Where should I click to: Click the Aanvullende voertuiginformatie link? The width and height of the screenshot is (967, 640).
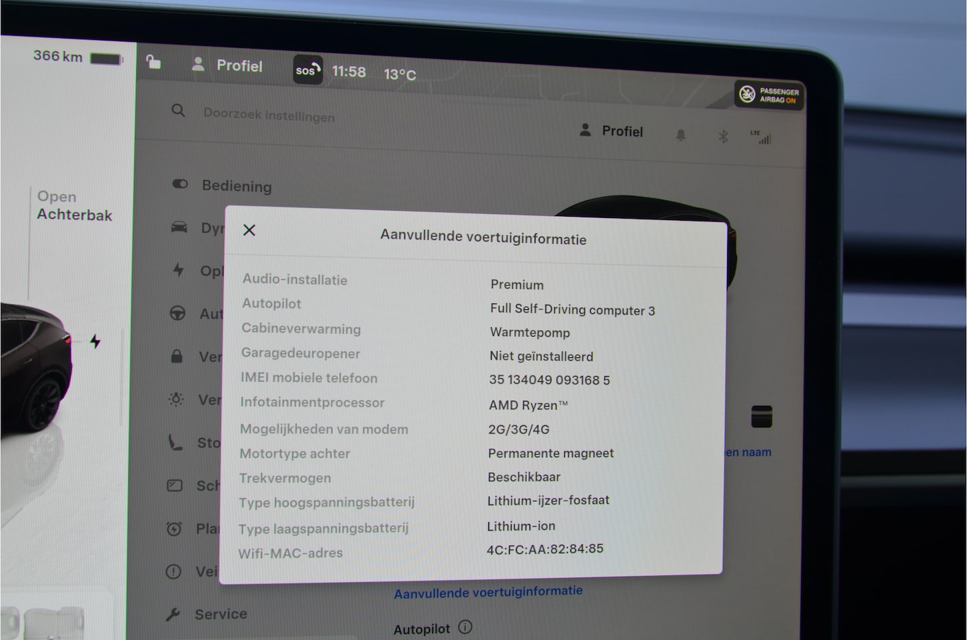click(488, 592)
